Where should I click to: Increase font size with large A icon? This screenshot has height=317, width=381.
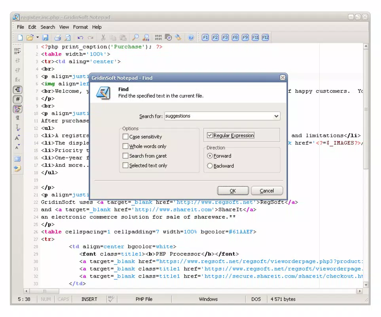click(x=17, y=137)
